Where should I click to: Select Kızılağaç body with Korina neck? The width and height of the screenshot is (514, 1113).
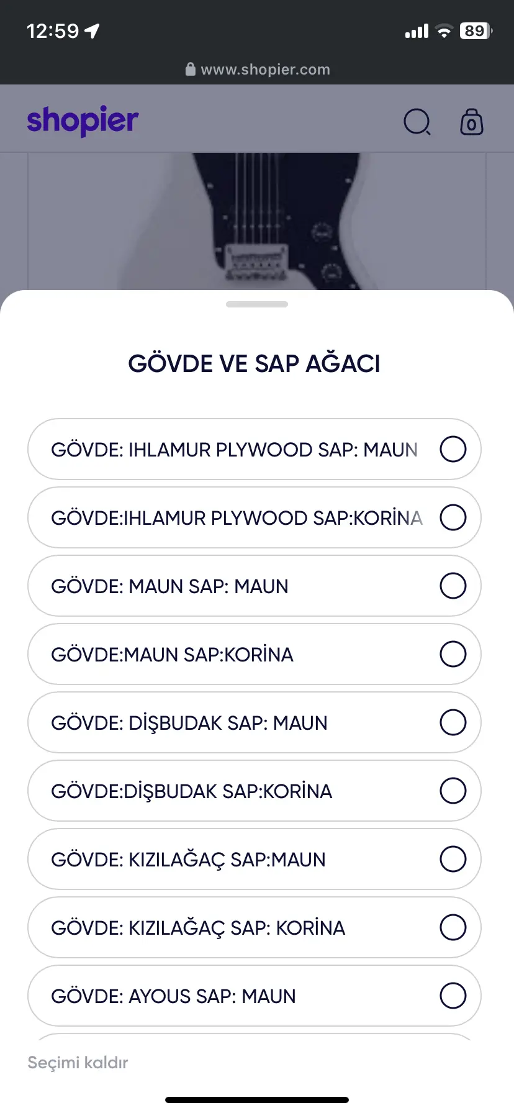pyautogui.click(x=255, y=927)
